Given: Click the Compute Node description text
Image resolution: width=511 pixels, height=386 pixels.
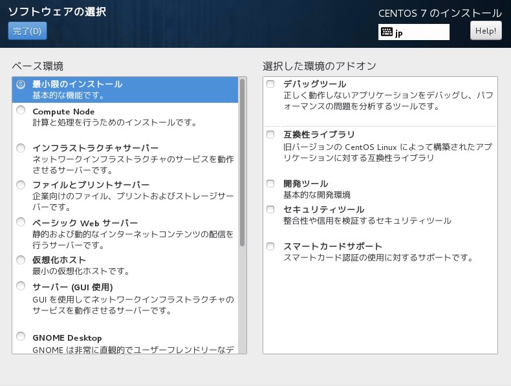Looking at the screenshot, I should click(x=114, y=123).
